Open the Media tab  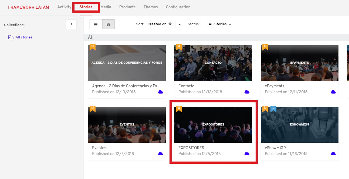(106, 7)
